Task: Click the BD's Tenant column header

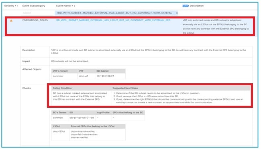Action: (59, 113)
